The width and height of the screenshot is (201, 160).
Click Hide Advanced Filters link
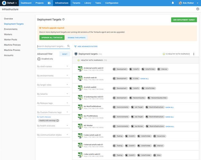pyautogui.click(x=87, y=46)
